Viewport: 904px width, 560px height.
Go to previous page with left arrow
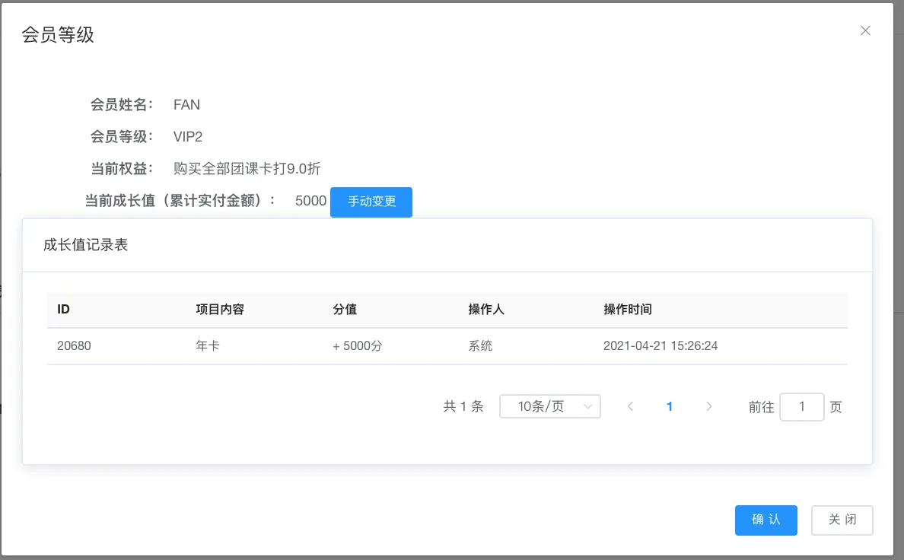(630, 406)
